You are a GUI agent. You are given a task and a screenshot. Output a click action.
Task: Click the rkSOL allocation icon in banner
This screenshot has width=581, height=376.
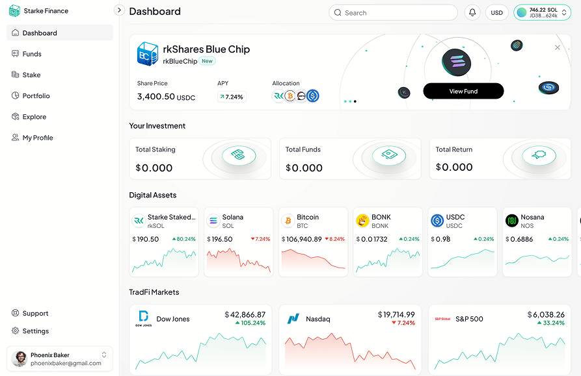click(x=278, y=96)
